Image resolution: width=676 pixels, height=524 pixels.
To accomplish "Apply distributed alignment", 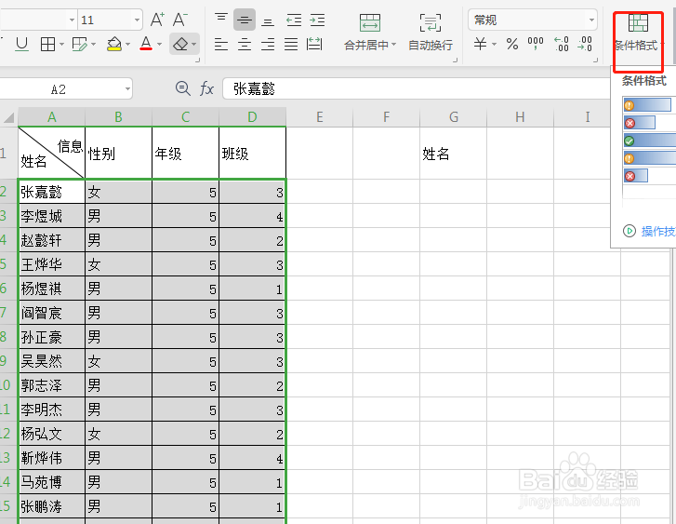I will [x=314, y=44].
